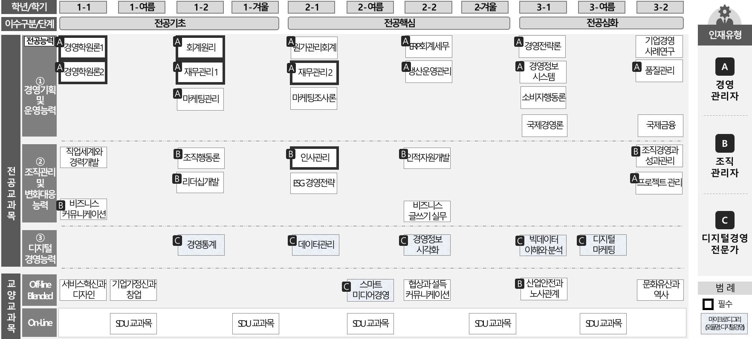Click the 전공심화 stage bar

(602, 23)
